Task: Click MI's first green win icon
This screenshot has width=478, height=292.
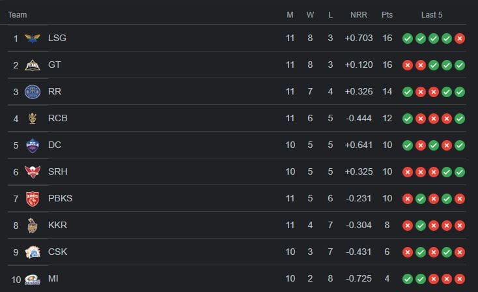Action: click(408, 279)
